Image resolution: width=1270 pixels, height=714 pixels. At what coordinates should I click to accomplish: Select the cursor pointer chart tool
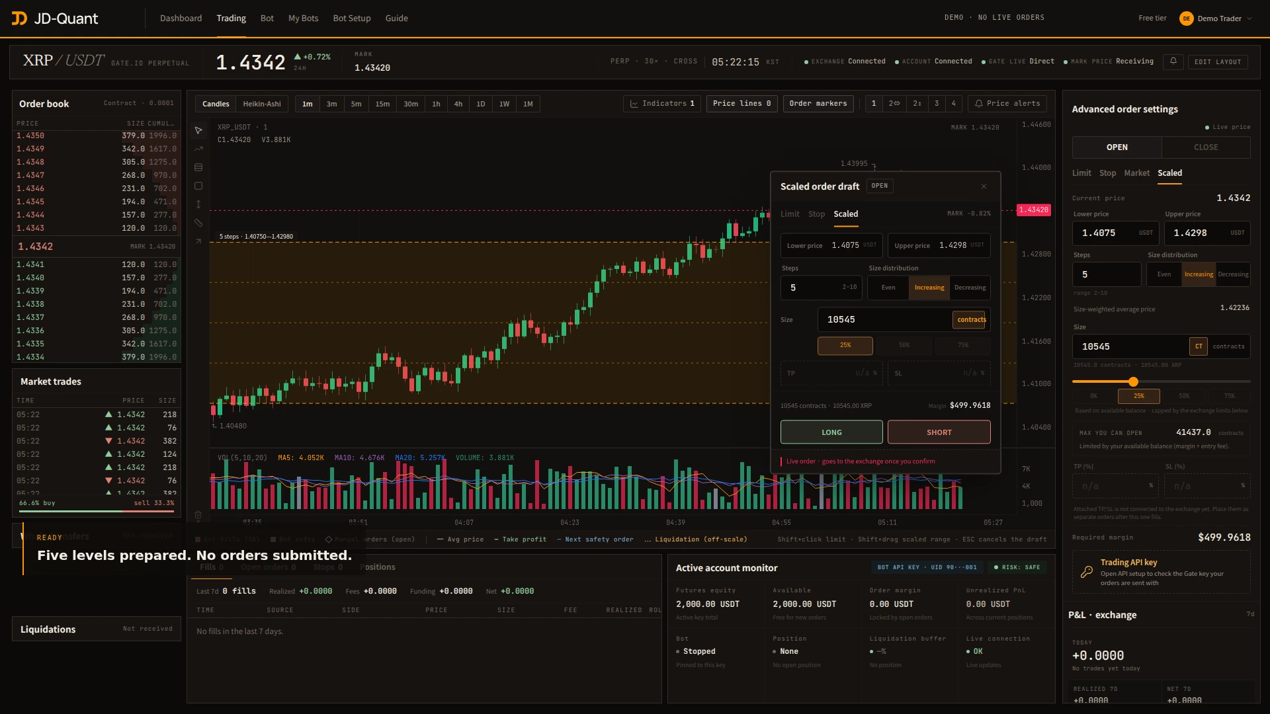pyautogui.click(x=198, y=131)
